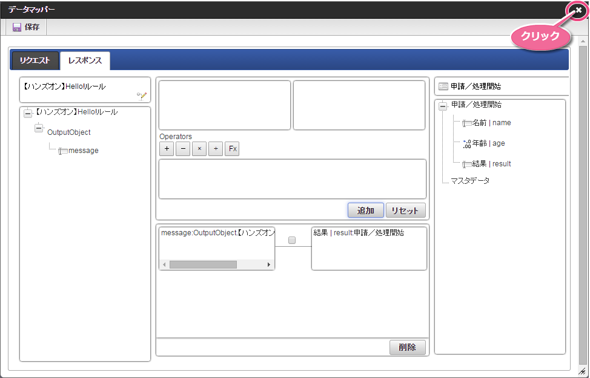The width and height of the screenshot is (590, 378).
Task: Click the pencil edit icon beside Hello!ルール
Action: [142, 96]
